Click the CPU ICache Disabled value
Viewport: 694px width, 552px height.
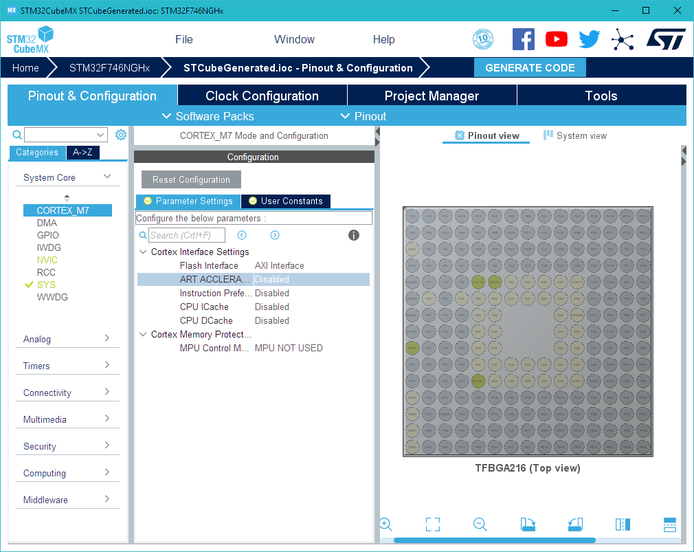(271, 307)
